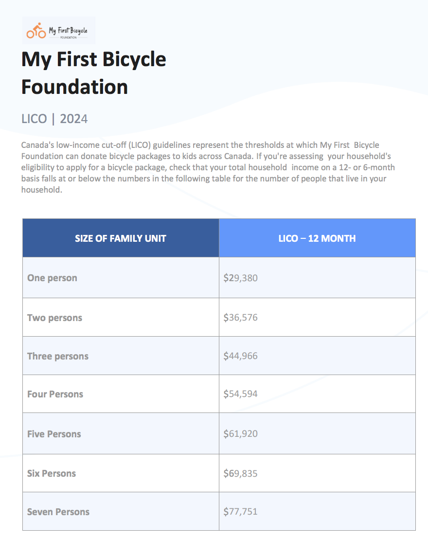Screen dimensions: 428x538
Task: Click the SIZE OF FAMILY UNIT header
Action: pos(121,238)
